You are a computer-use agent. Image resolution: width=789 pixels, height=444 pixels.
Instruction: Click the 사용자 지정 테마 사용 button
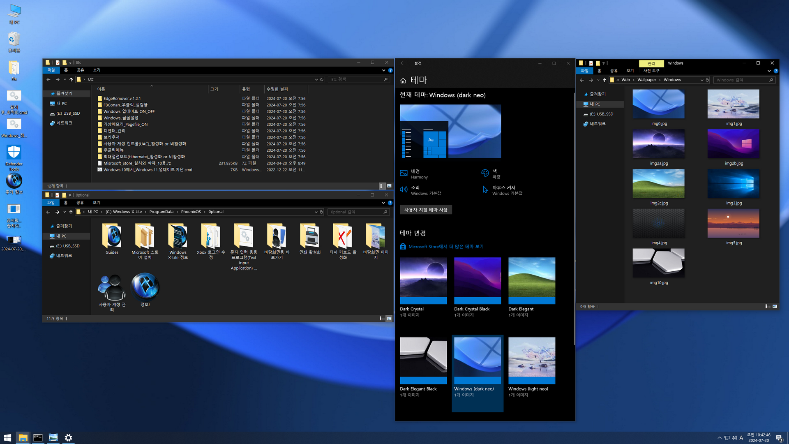point(426,210)
